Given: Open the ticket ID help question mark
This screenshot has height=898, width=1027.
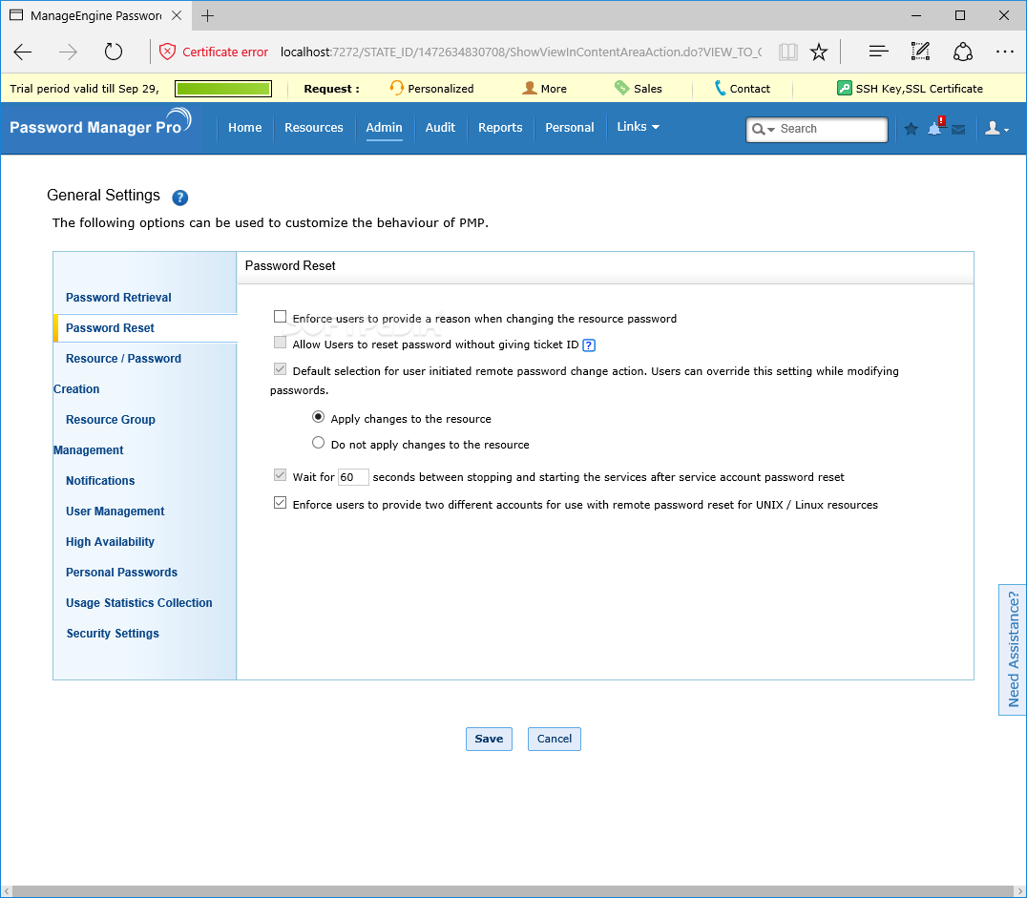Looking at the screenshot, I should [589, 345].
